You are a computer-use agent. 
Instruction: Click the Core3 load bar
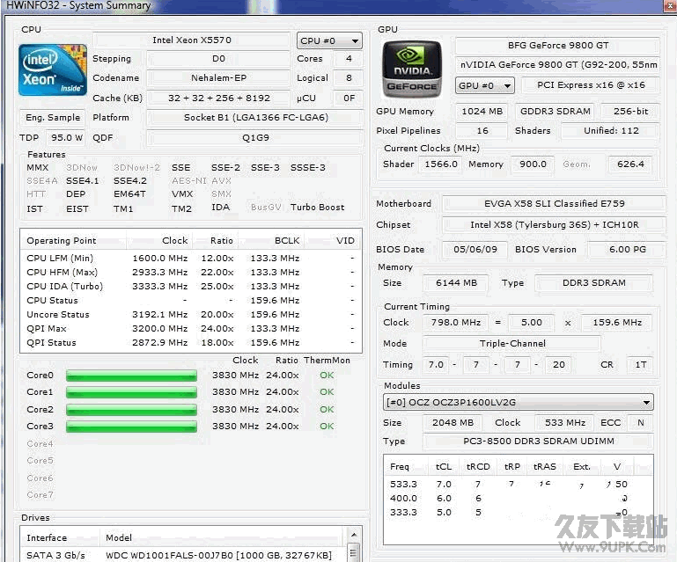[x=131, y=427]
